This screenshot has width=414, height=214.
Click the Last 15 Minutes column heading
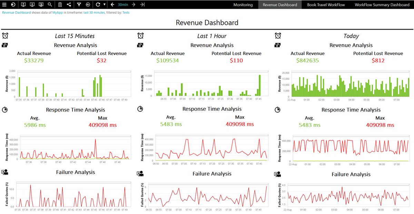point(75,36)
